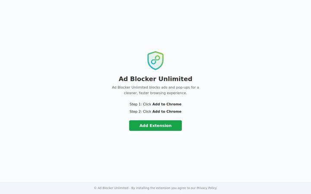Click the infinity symbol inside the shield
Screen dimensions: 311x194
155,60
